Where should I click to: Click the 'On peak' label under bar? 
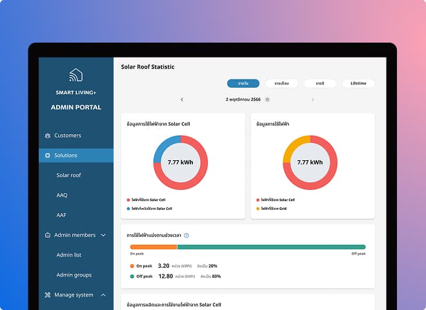(137, 254)
